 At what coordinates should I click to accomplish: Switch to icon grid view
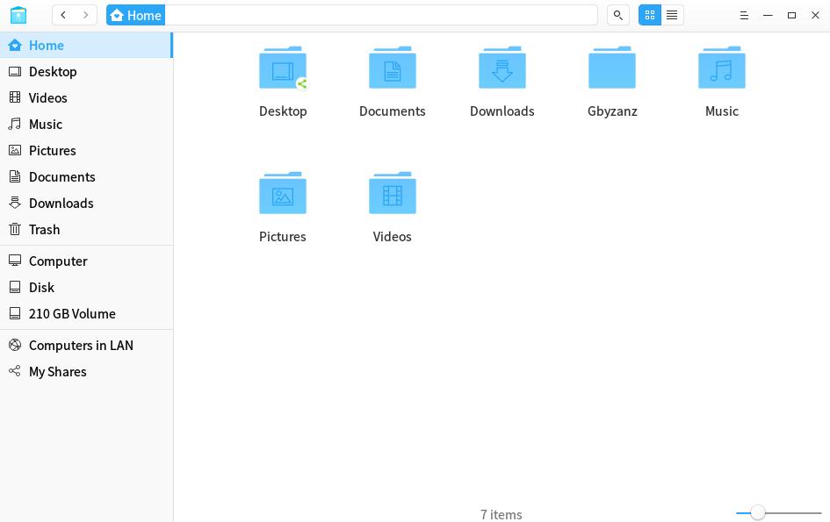(x=650, y=15)
